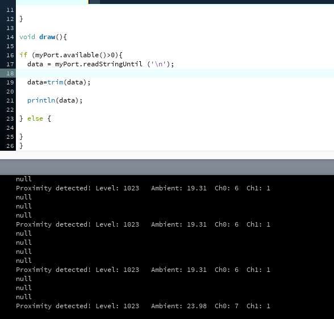Click the 'draw' function name
Screen dimensions: 334x319
(47, 37)
